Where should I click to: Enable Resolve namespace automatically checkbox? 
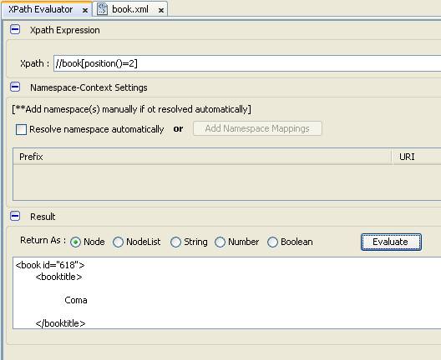click(21, 130)
